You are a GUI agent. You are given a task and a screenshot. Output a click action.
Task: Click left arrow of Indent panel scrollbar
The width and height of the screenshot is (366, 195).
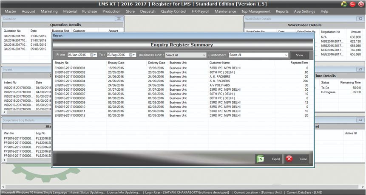pos(4,112)
